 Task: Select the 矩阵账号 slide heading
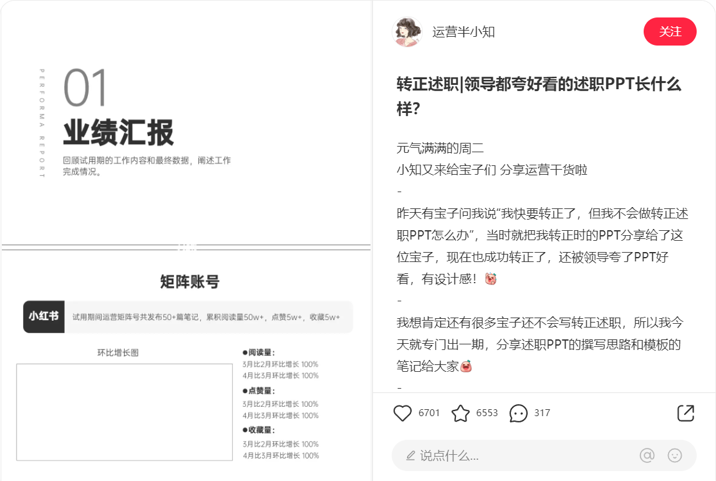(x=190, y=281)
